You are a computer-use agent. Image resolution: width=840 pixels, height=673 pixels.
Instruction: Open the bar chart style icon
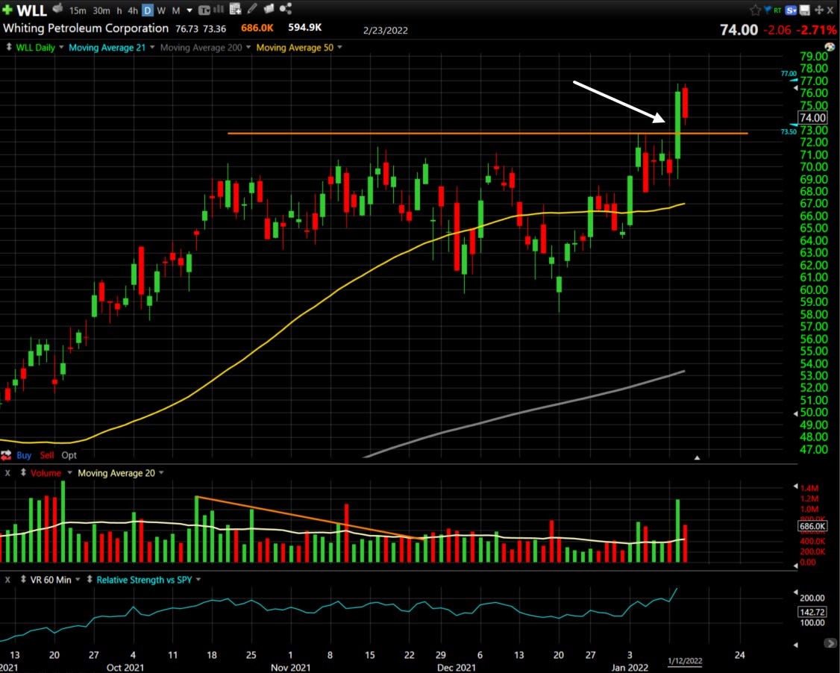coord(219,9)
